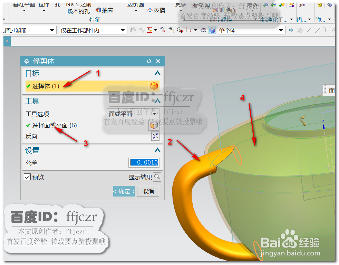Image resolution: width=339 pixels, height=265 pixels.
Task: Click the Trim Body dialog settings gear
Action: [26, 61]
